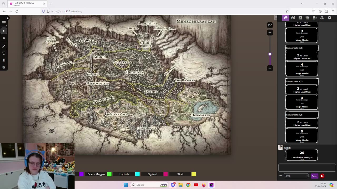Click Dom - Magpie's green color swatch
337x189 pixels.
point(109,174)
